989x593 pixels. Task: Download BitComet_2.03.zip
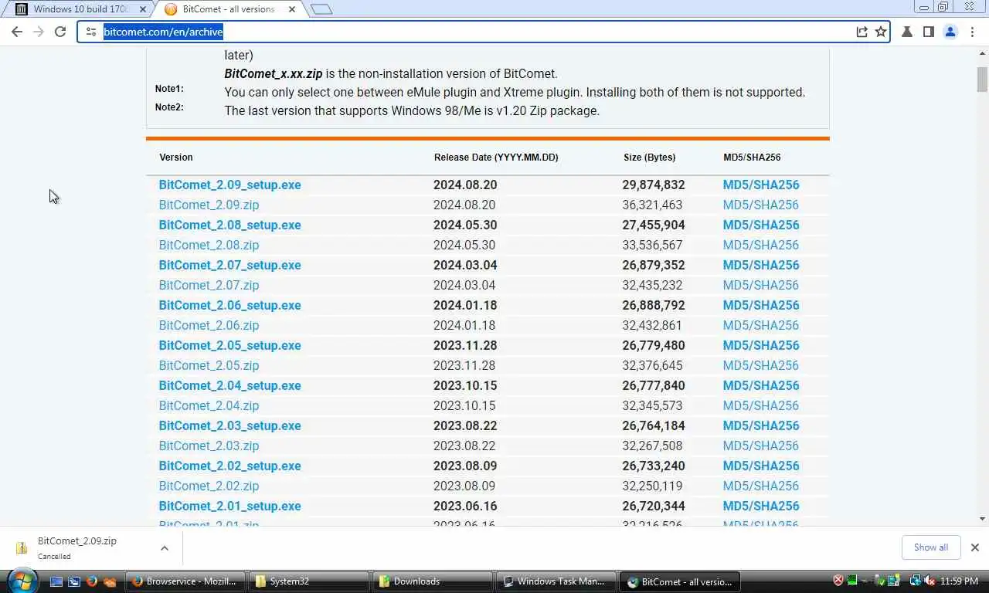pos(209,446)
